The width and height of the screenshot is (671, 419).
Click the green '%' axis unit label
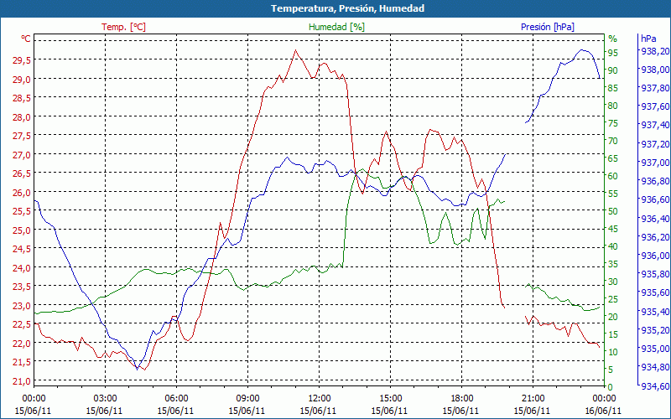[x=613, y=39]
